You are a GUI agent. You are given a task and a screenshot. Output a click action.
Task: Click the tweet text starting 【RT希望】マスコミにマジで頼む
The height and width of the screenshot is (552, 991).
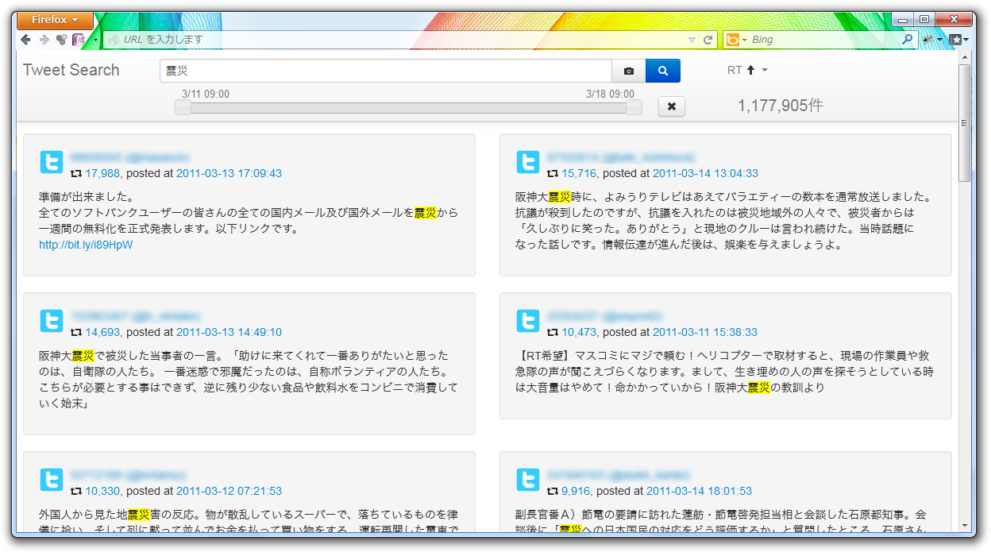[x=725, y=372]
